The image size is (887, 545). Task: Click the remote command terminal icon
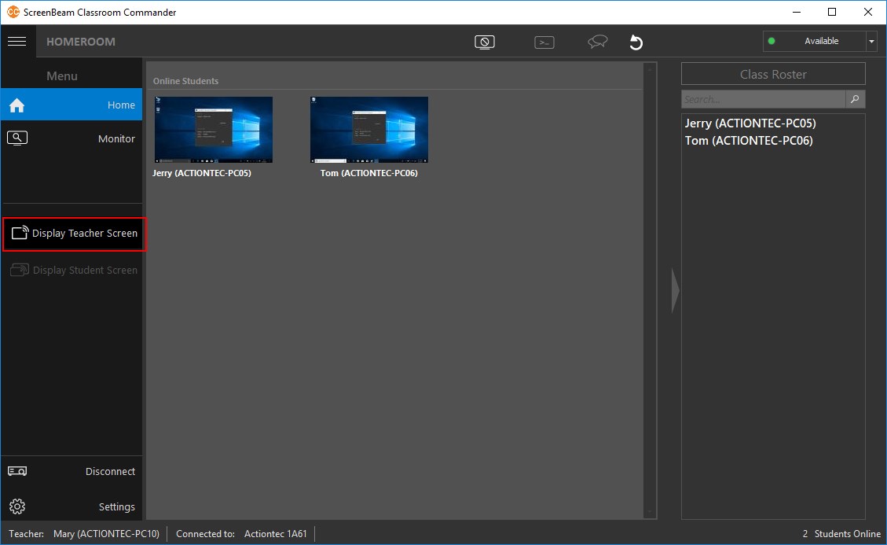[544, 42]
